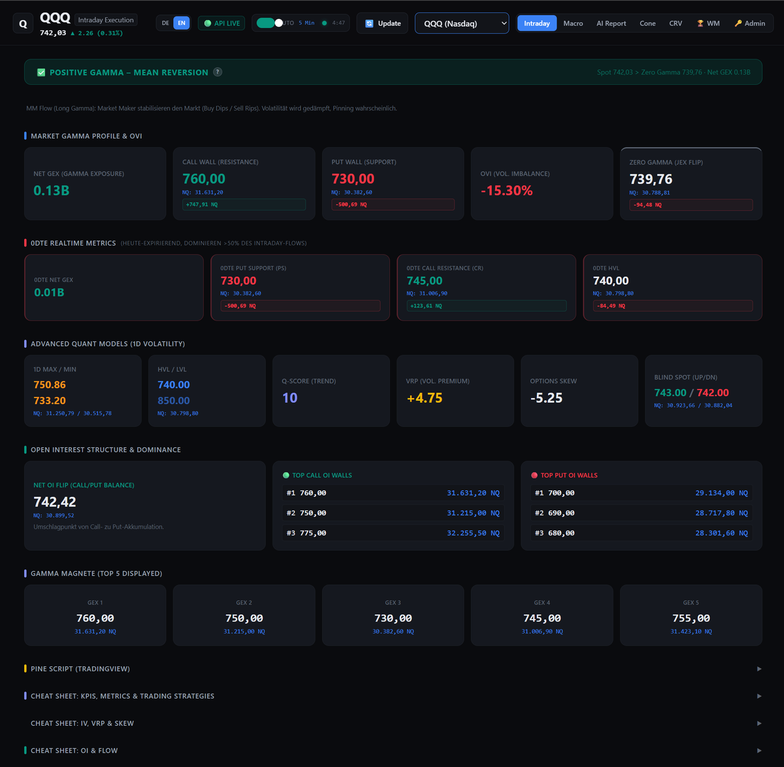Image resolution: width=784 pixels, height=767 pixels.
Task: Click the GEX 3 magnet card 730,00
Action: [x=393, y=616]
